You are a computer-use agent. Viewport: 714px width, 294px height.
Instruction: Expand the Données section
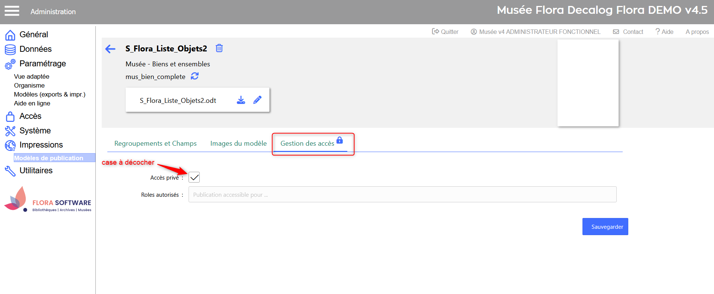35,49
